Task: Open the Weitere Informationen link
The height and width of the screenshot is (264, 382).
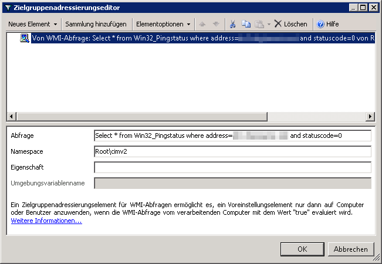Action: tap(46, 221)
